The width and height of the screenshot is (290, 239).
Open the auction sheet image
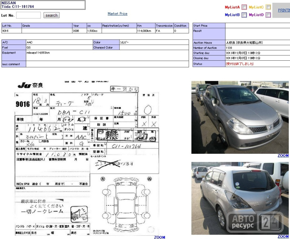coord(87,158)
